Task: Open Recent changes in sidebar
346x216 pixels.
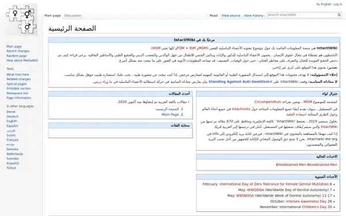Action: pyautogui.click(x=18, y=51)
